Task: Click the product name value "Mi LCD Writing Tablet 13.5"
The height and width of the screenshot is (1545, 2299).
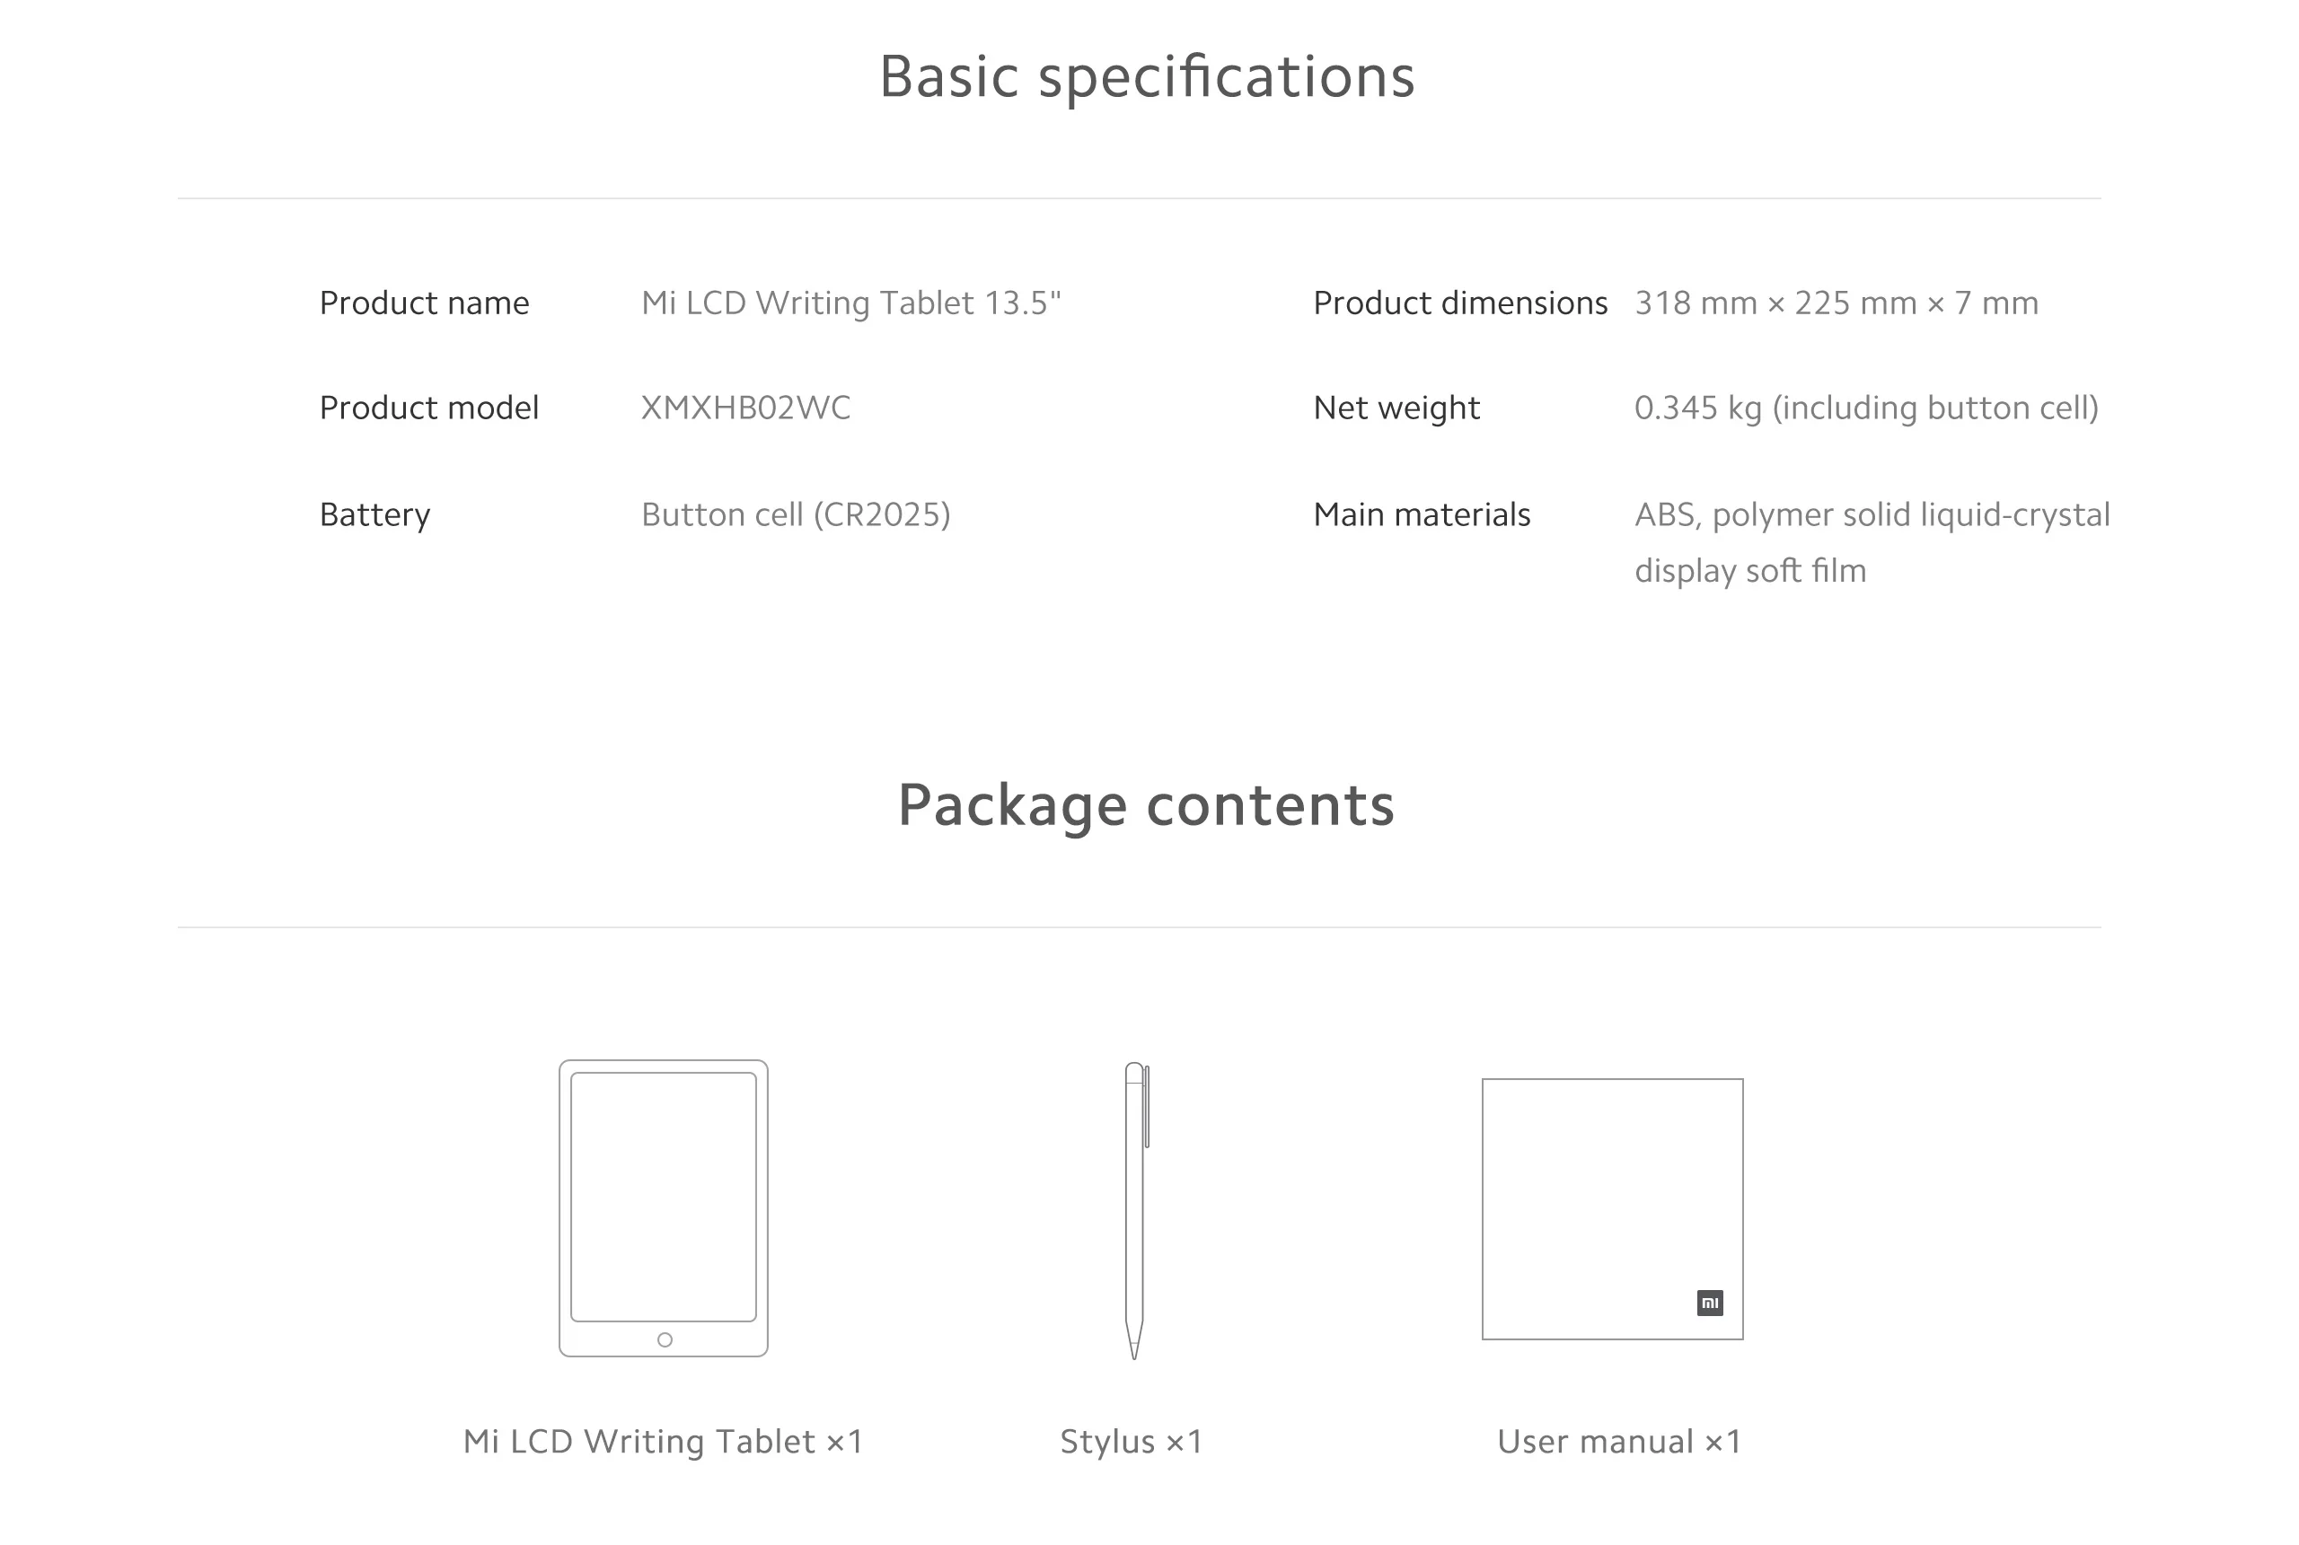Action: tap(850, 303)
